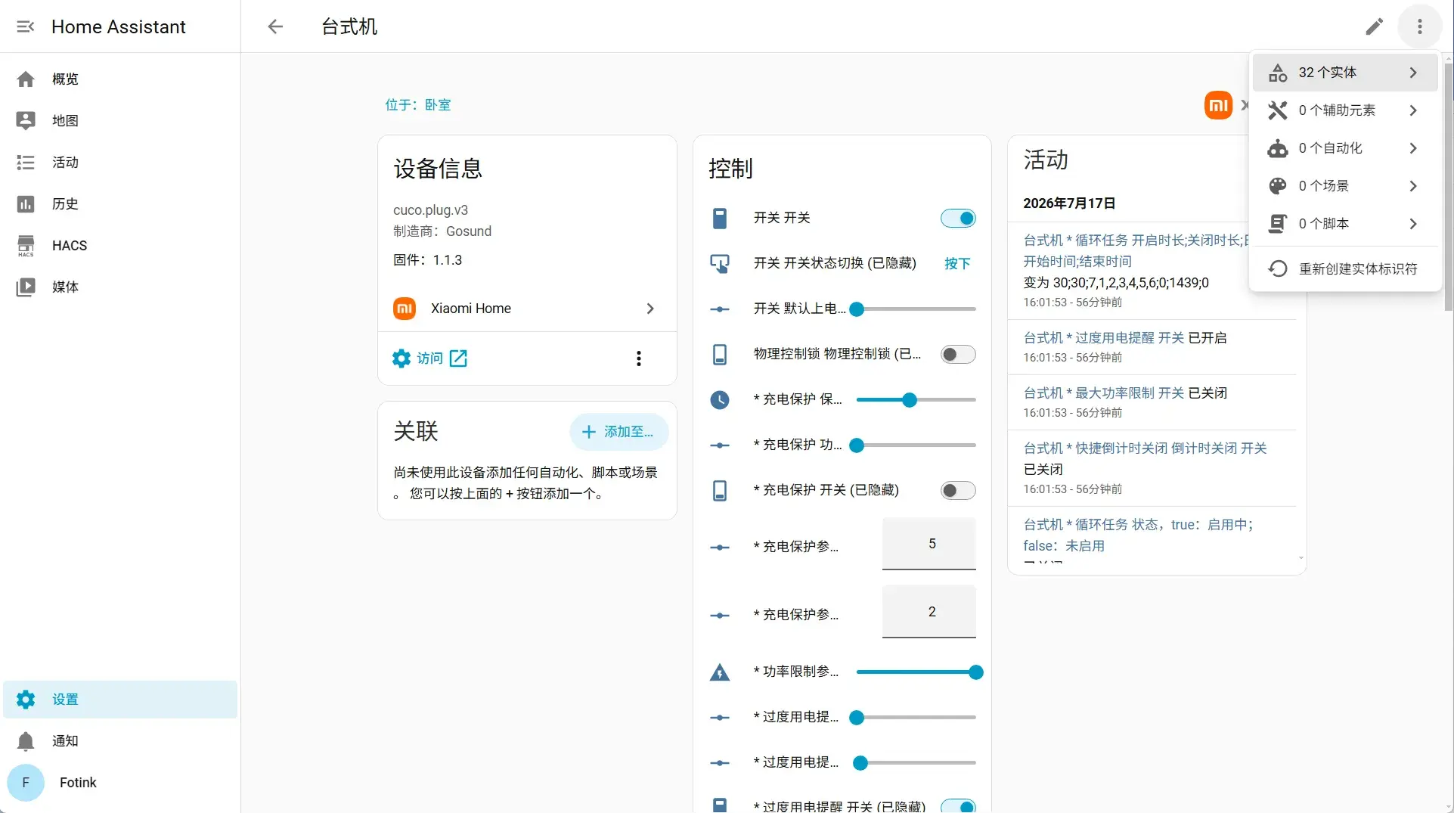Click the orange Xiaomi logo next to the menu
Image resolution: width=1454 pixels, height=813 pixels.
point(1218,105)
